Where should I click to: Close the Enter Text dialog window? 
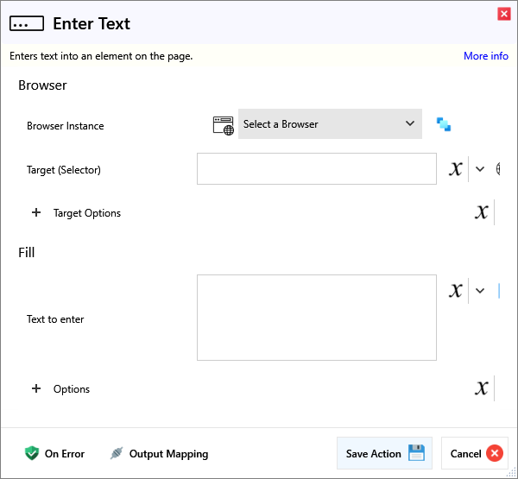(x=503, y=14)
